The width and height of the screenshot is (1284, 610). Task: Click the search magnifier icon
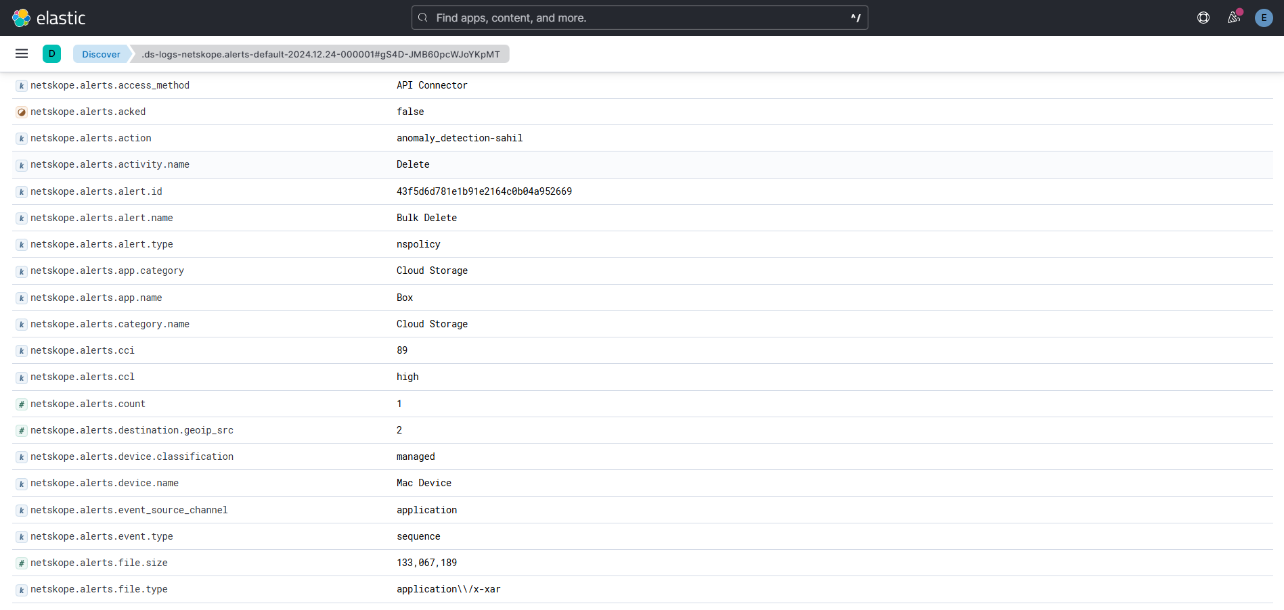(423, 18)
